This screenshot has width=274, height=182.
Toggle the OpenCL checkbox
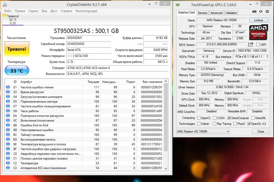(x=199, y=118)
